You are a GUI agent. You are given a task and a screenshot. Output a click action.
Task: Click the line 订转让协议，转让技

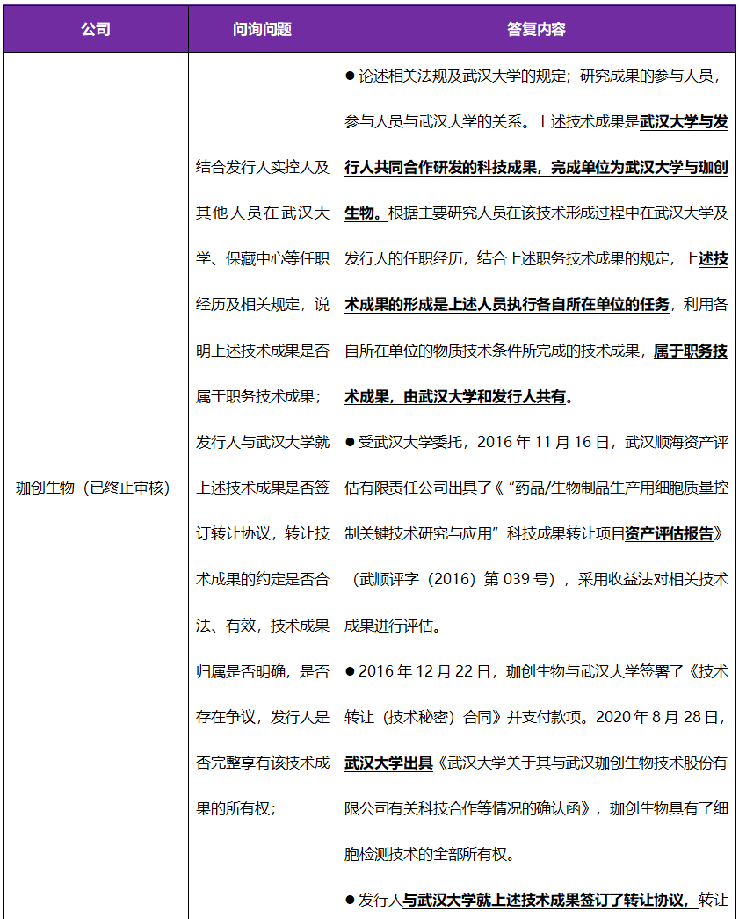coord(263,533)
